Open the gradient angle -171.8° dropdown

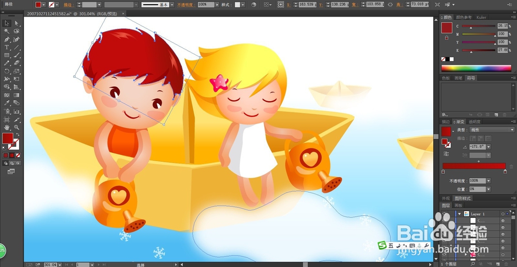489,147
